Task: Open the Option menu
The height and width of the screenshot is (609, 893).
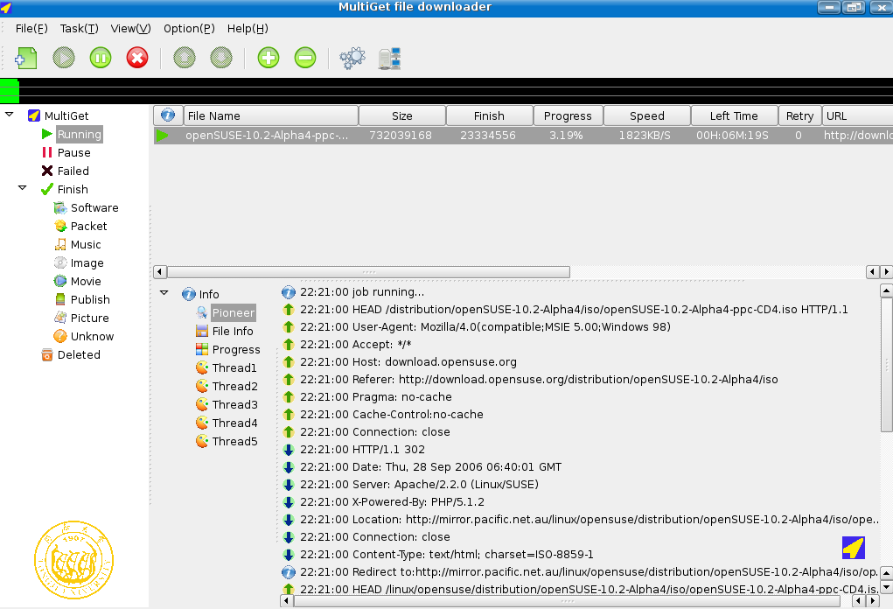Action: (189, 28)
